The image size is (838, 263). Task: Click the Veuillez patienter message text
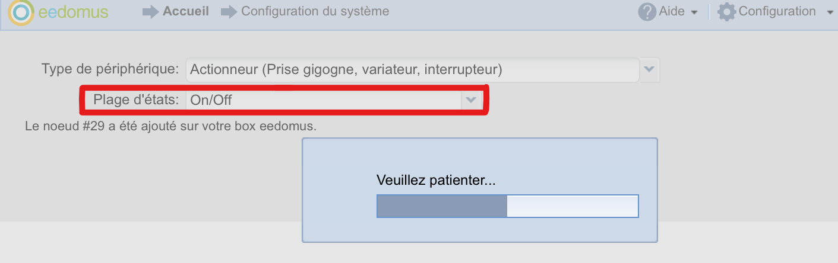[436, 181]
